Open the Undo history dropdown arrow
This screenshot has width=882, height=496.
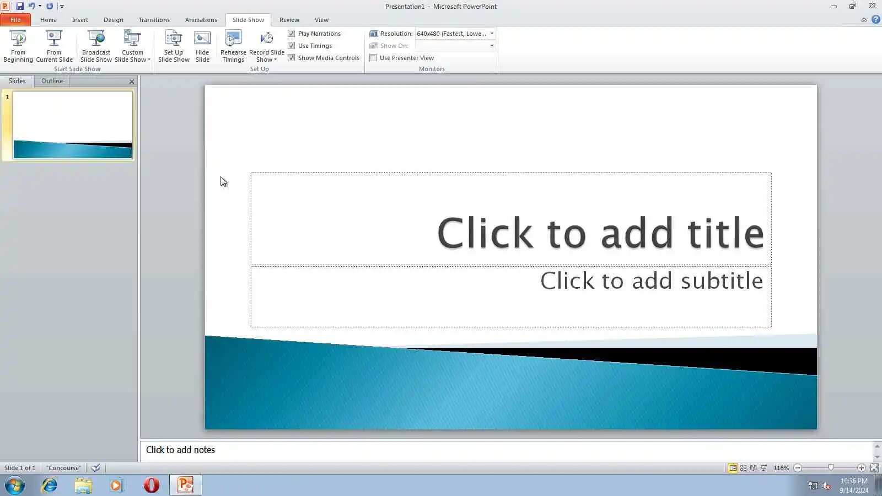(40, 6)
